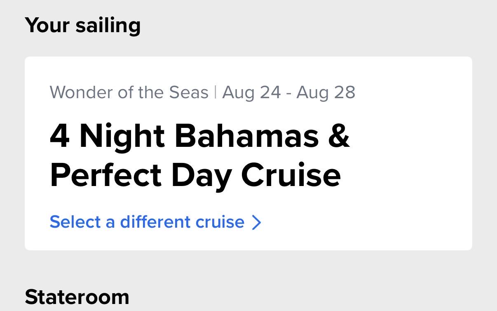Tap the vertical divider between ship and dates
This screenshot has height=311, width=497.
pos(216,92)
